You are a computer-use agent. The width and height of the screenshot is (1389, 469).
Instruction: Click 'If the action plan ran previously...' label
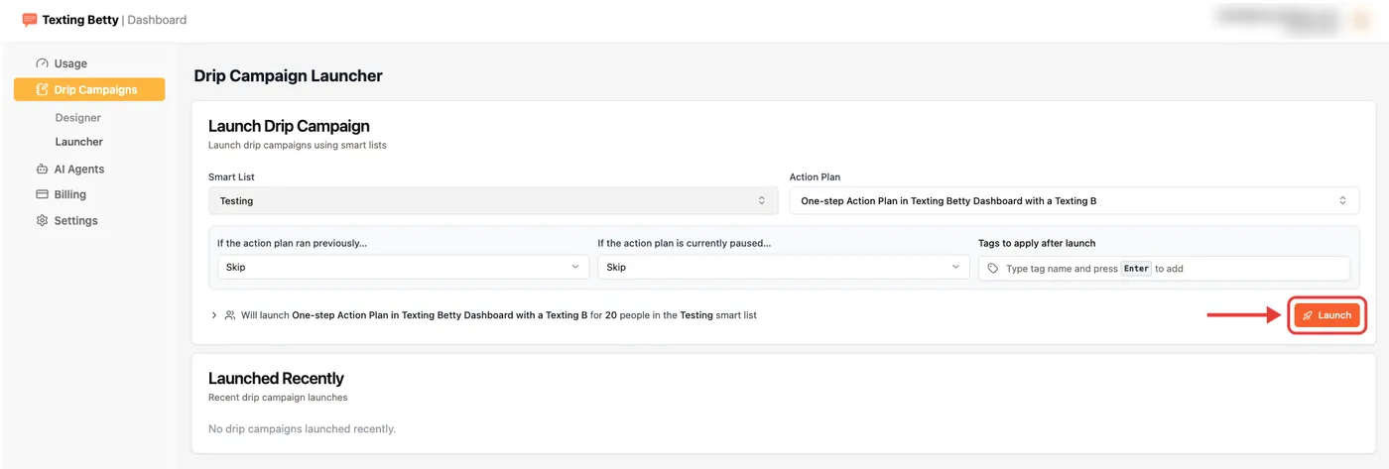tap(292, 243)
